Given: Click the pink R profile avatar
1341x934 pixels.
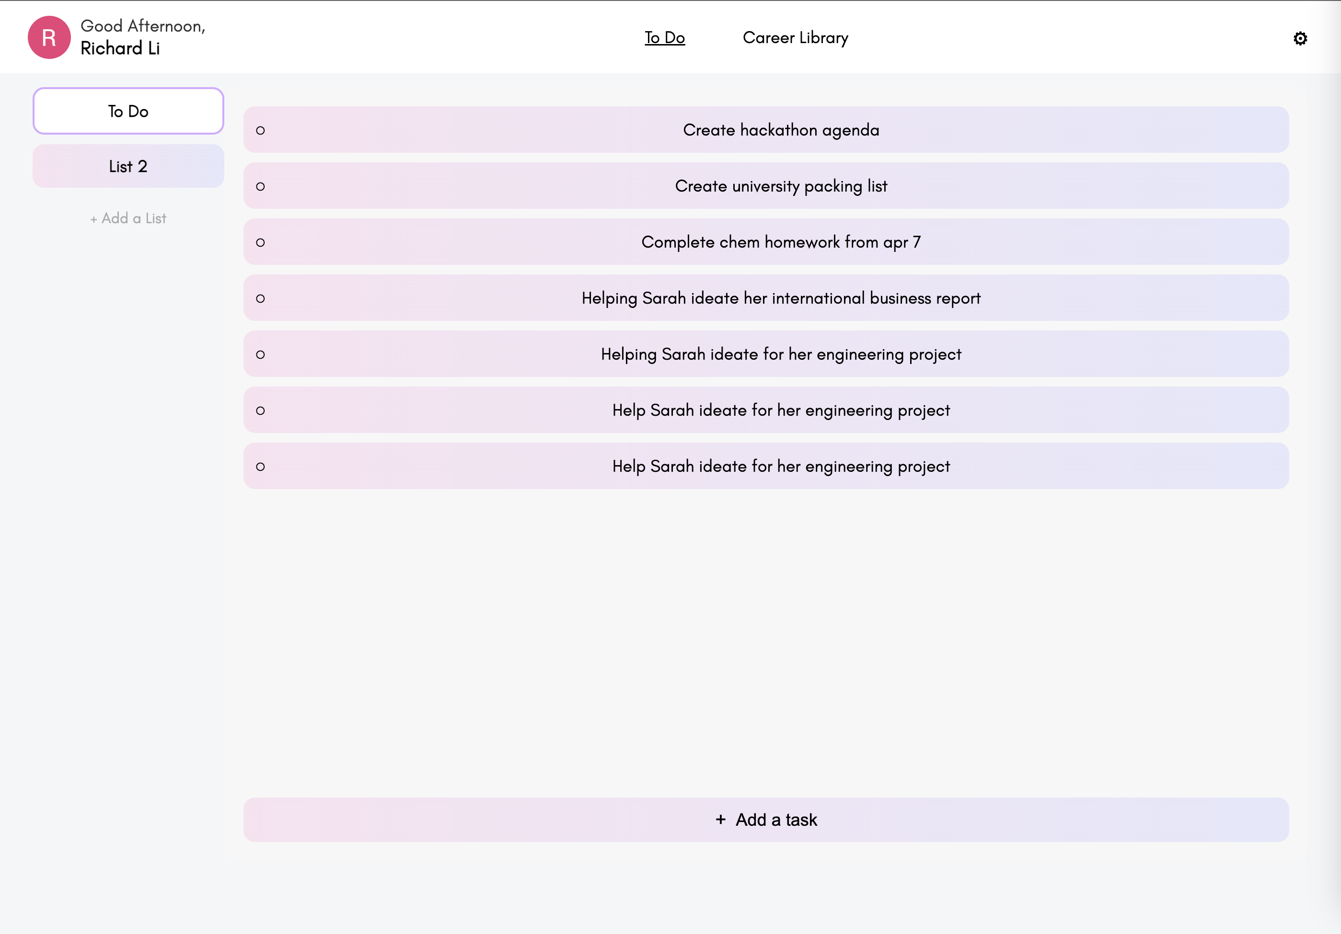Looking at the screenshot, I should click(x=49, y=37).
